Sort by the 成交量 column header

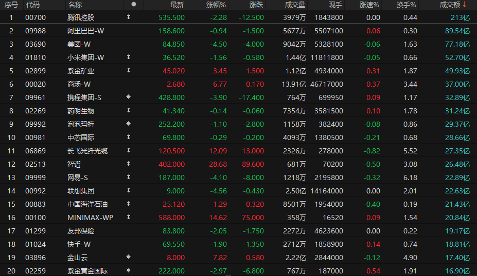click(x=295, y=5)
